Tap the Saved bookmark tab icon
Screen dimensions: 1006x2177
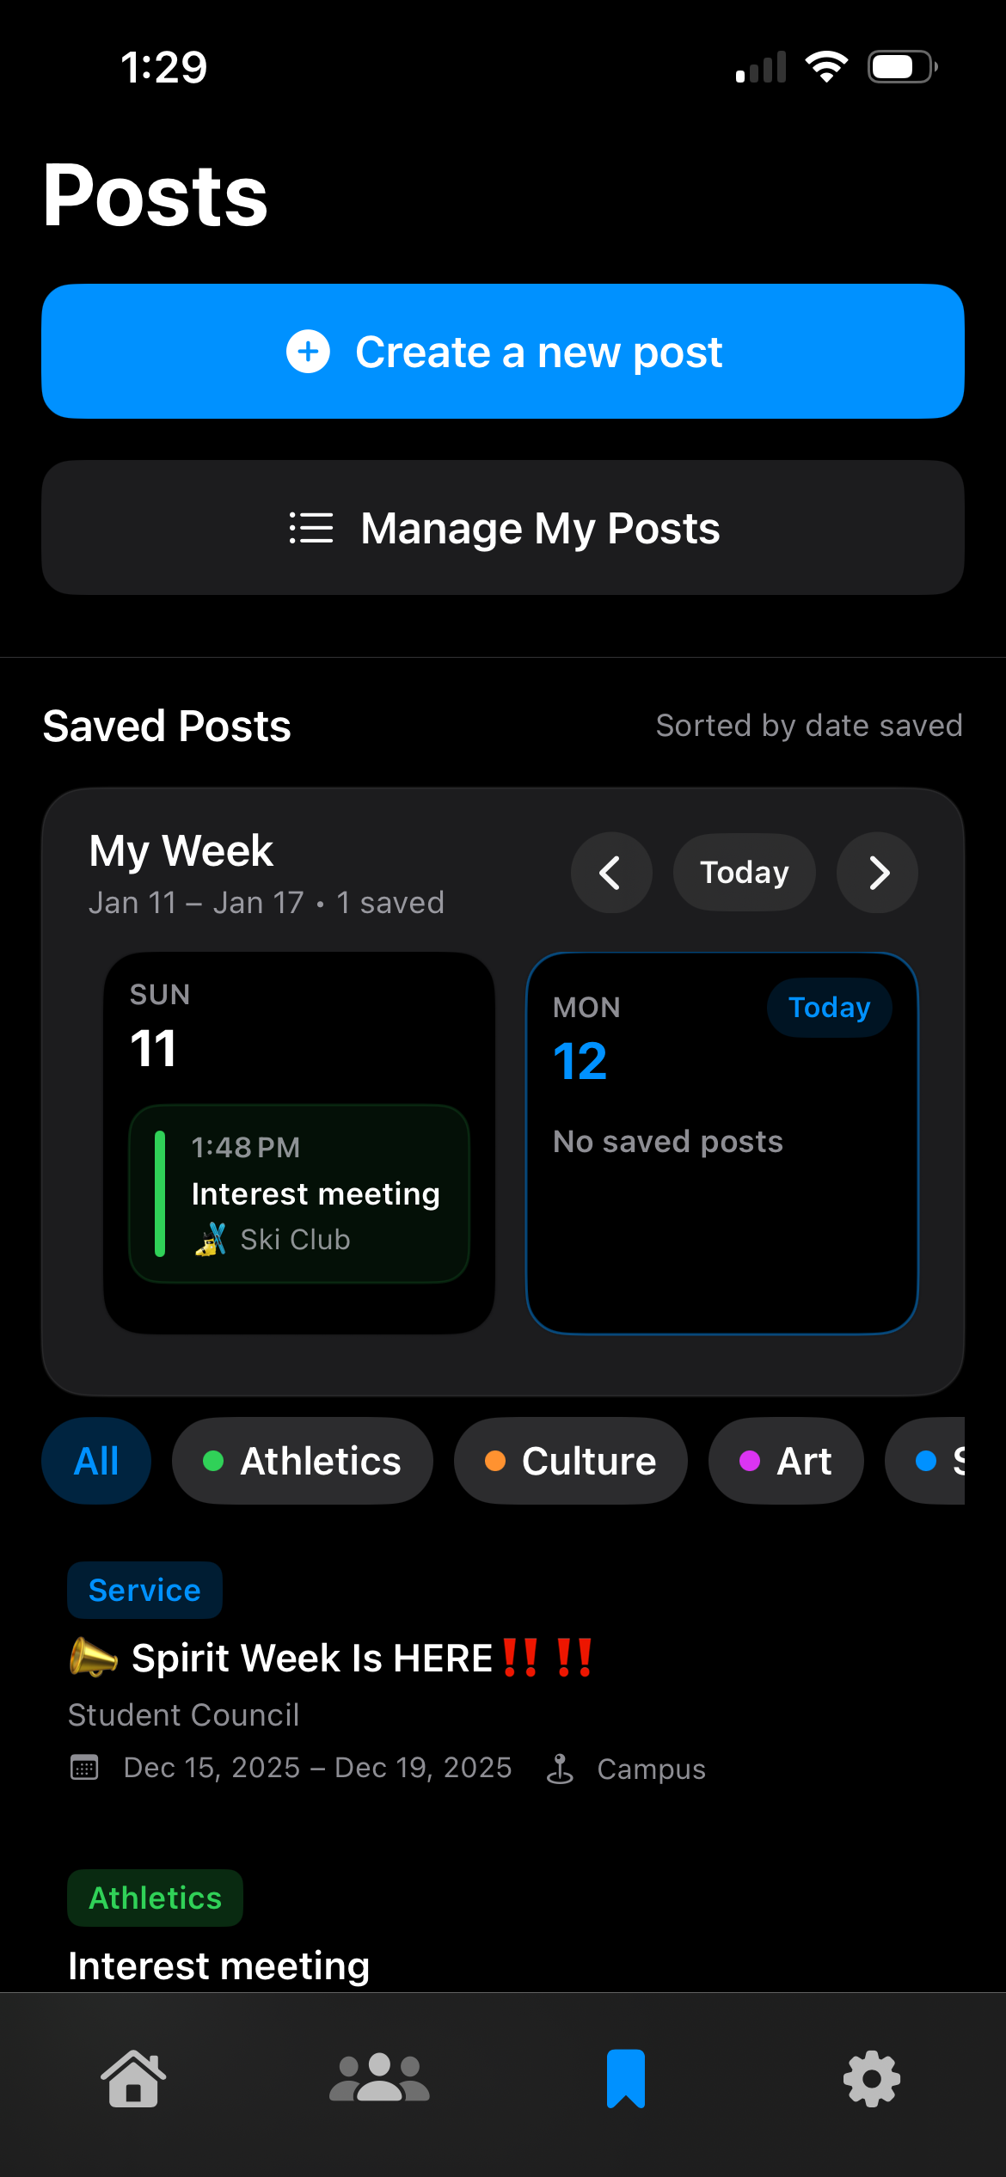(626, 2079)
